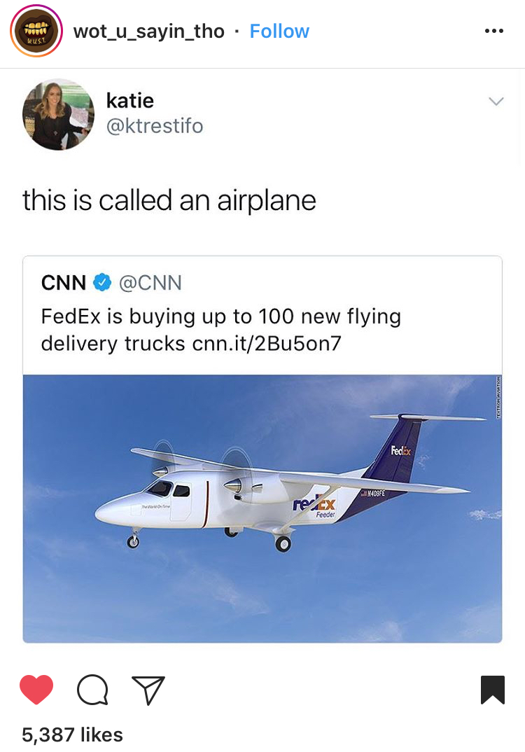Screen dimensions: 525x752
Task: Open the cnn.it/2Bu5on7 link
Action: (267, 343)
